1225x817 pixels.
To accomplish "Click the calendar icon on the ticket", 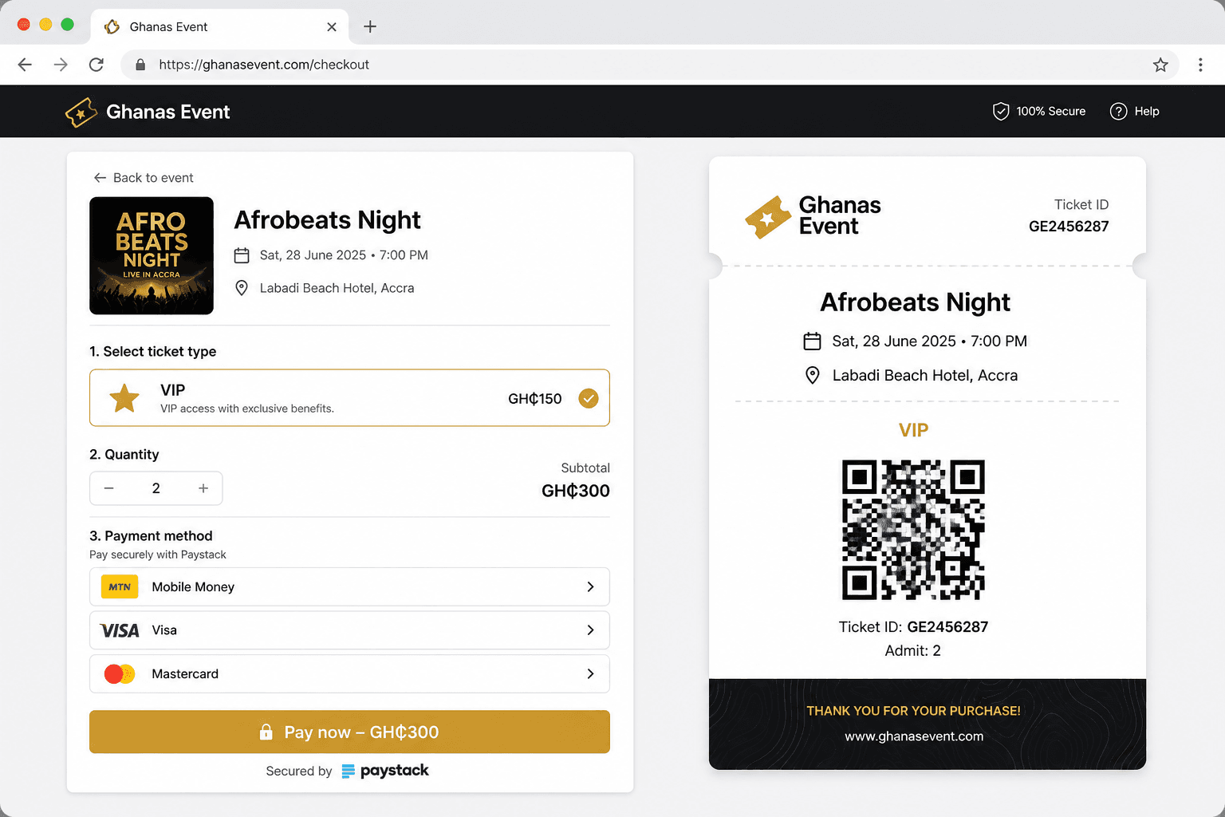I will click(x=812, y=341).
